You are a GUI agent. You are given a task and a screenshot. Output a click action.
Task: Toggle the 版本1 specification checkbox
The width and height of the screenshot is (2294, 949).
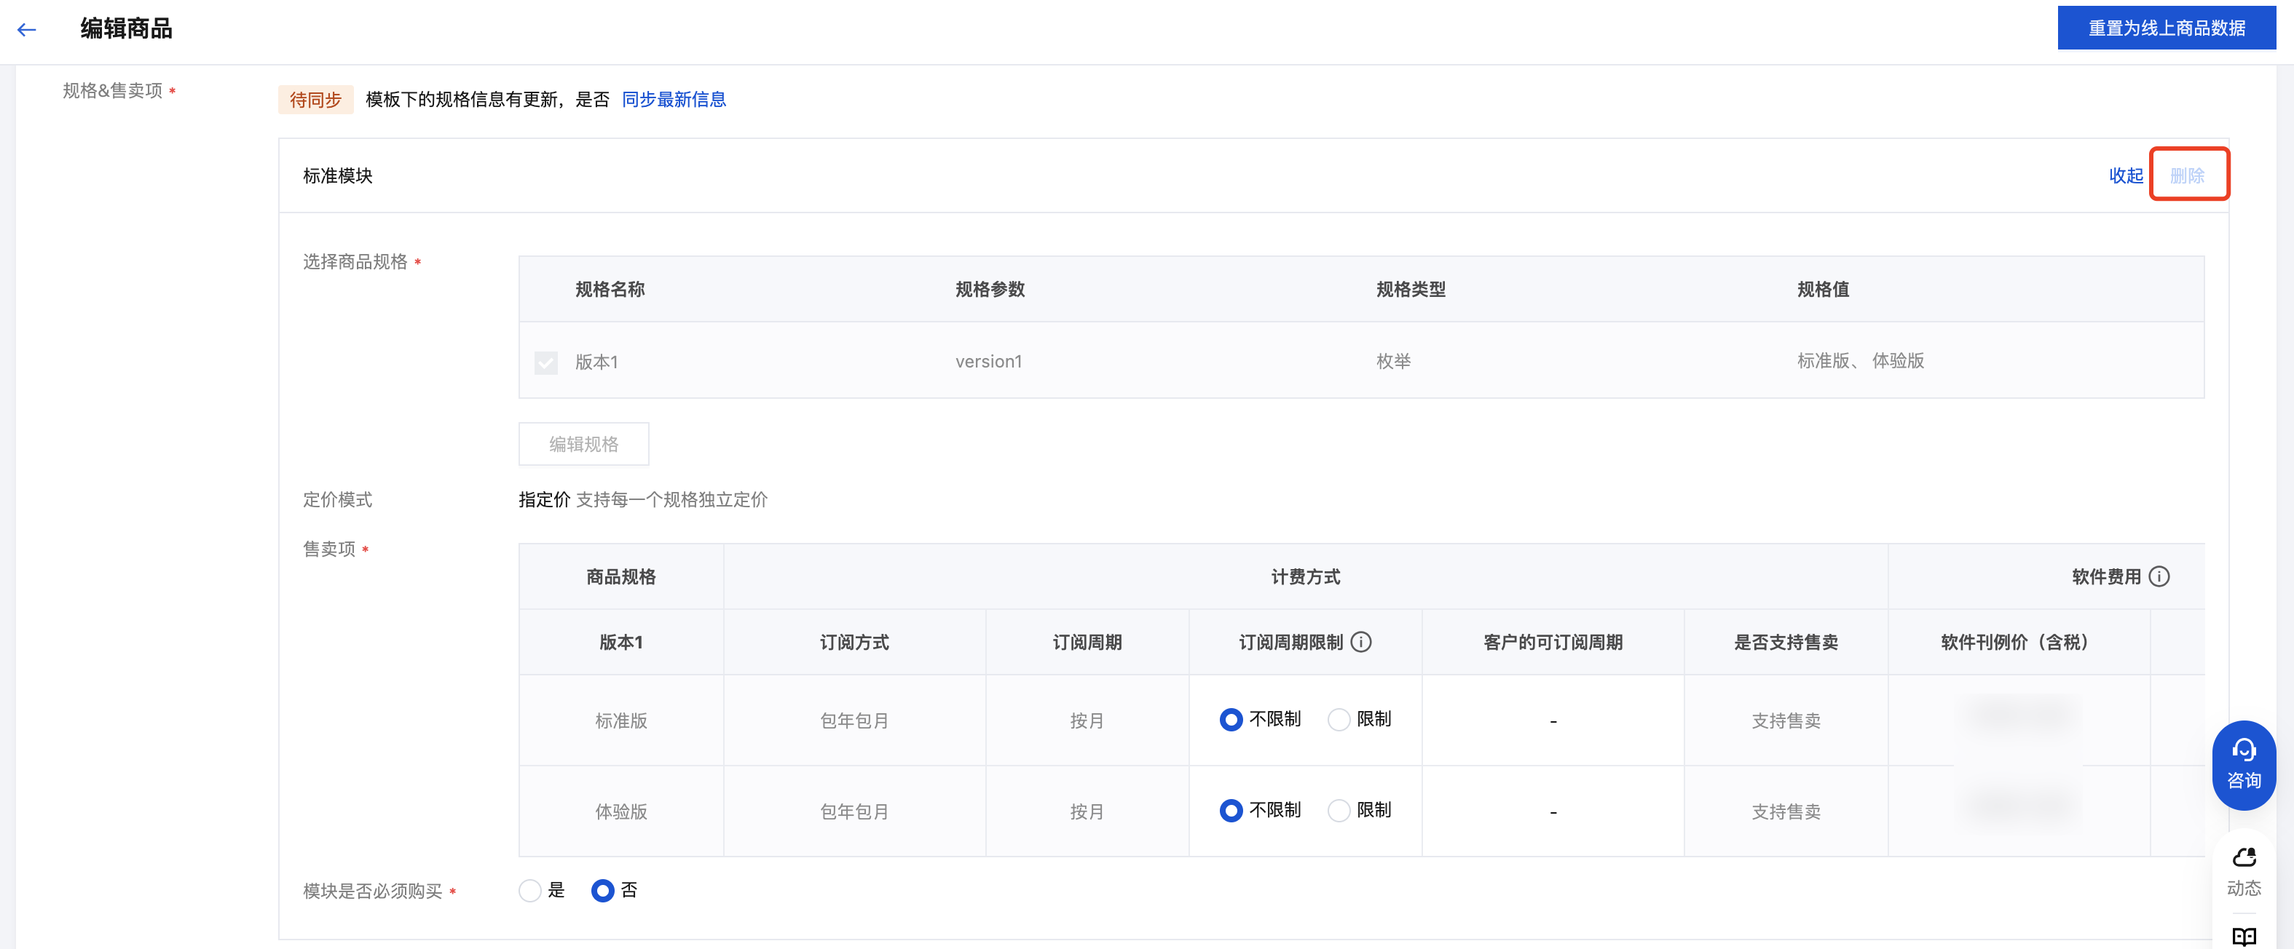tap(546, 362)
